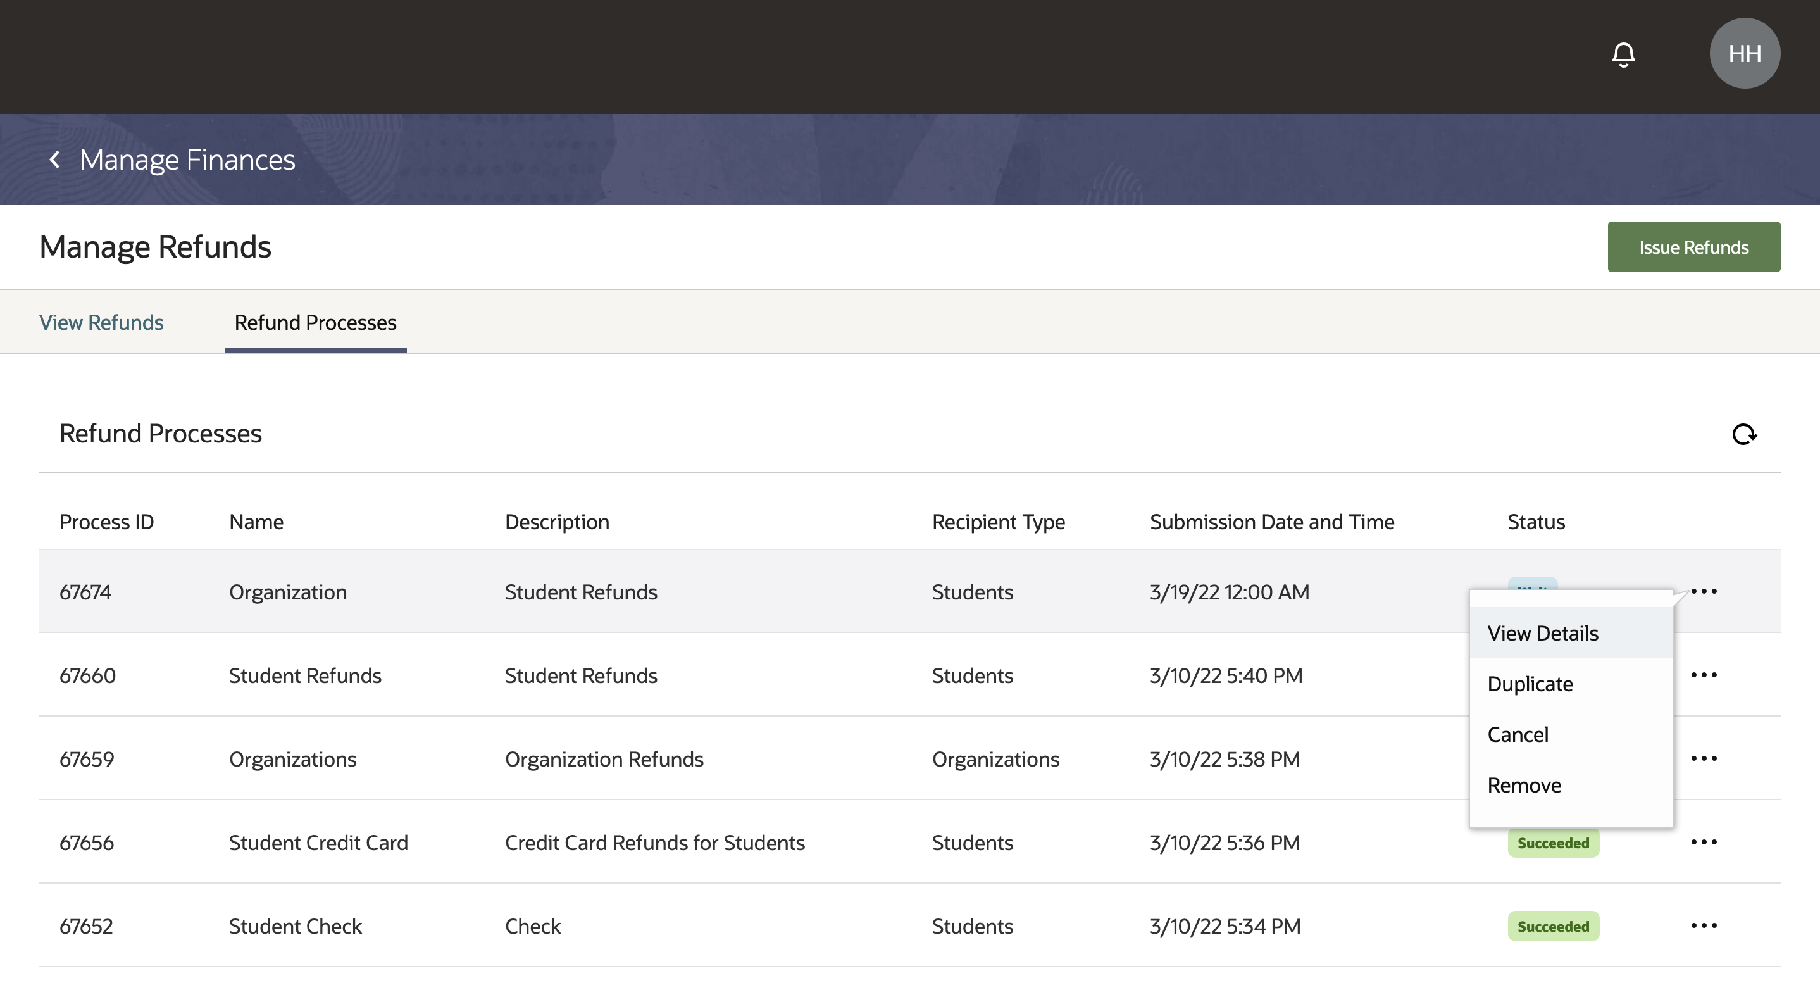Choose Duplicate from the context menu
The height and width of the screenshot is (990, 1820).
(x=1530, y=684)
